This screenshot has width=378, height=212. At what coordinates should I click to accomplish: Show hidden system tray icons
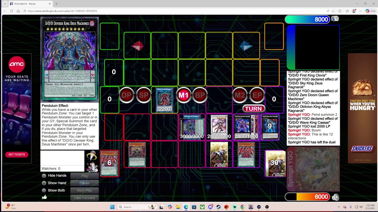coord(339,207)
